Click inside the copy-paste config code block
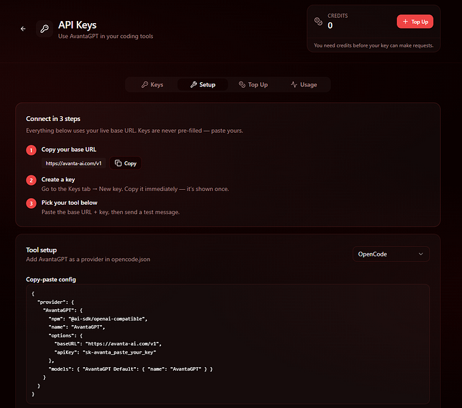This screenshot has height=408, width=462. click(x=228, y=344)
